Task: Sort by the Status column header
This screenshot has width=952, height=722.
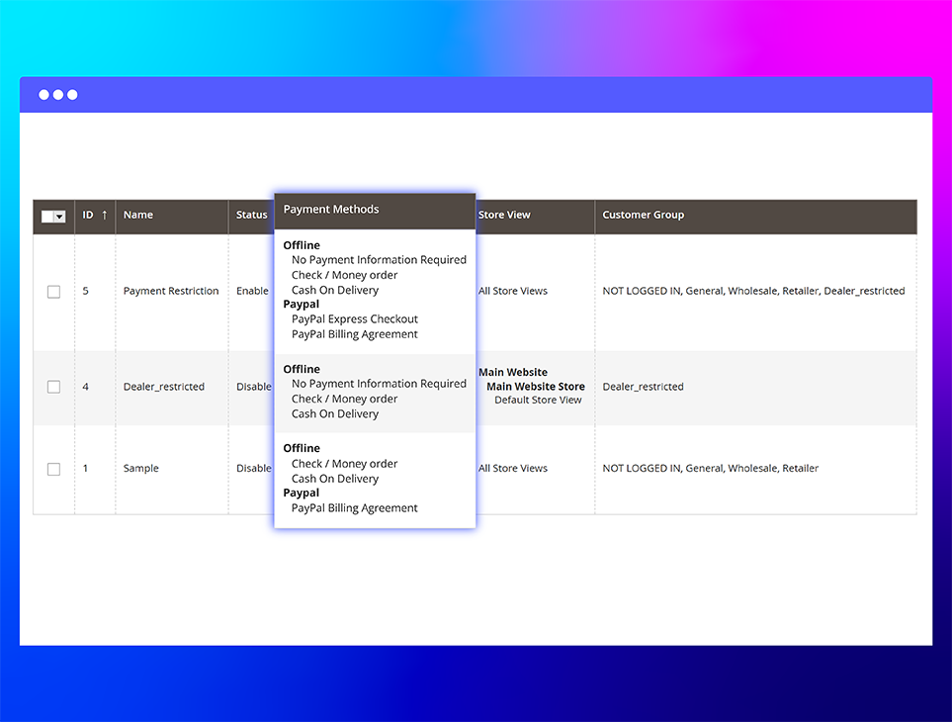Action: [x=251, y=215]
